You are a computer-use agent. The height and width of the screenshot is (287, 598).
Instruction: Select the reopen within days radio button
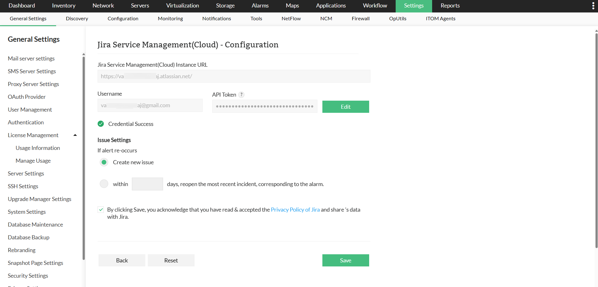pyautogui.click(x=104, y=184)
